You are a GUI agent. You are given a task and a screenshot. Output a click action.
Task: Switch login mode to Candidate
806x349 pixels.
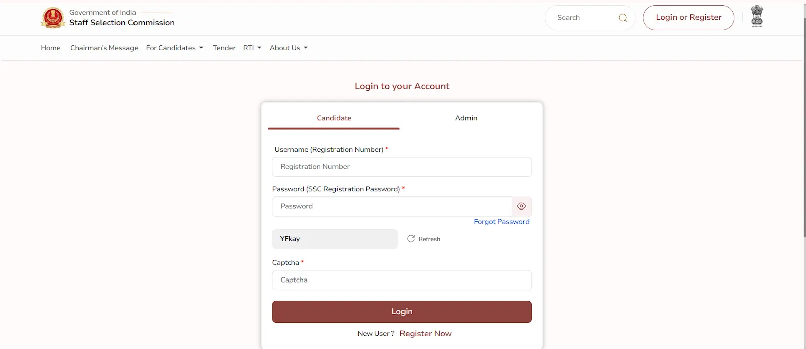(x=333, y=118)
